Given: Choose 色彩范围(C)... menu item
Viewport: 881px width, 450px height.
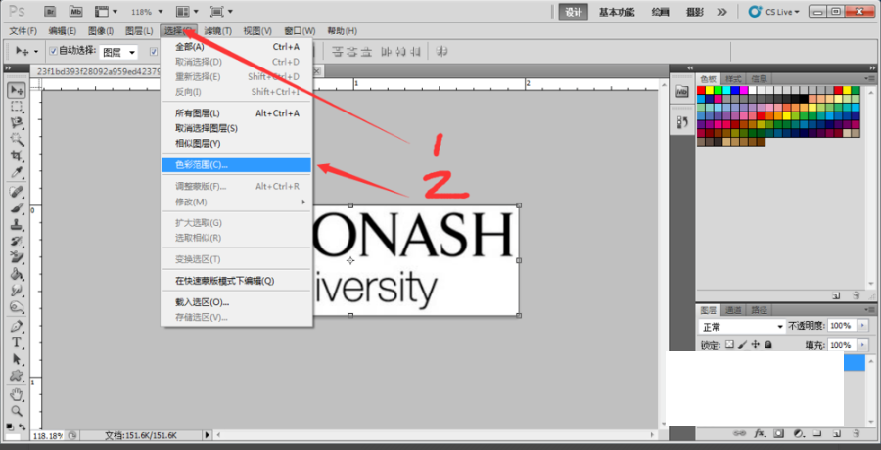Looking at the screenshot, I should (x=237, y=164).
